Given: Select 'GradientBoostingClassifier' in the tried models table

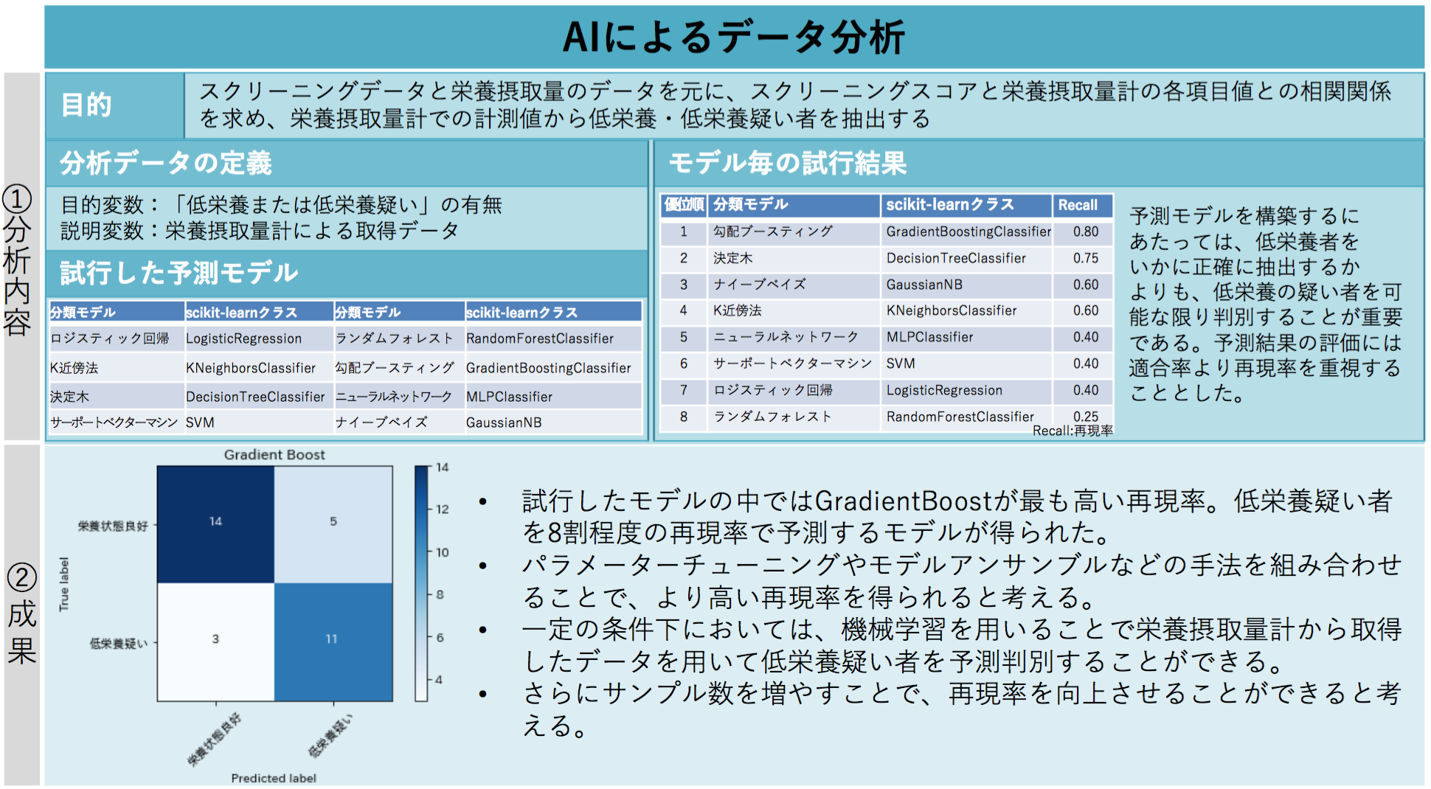Looking at the screenshot, I should click(x=549, y=368).
